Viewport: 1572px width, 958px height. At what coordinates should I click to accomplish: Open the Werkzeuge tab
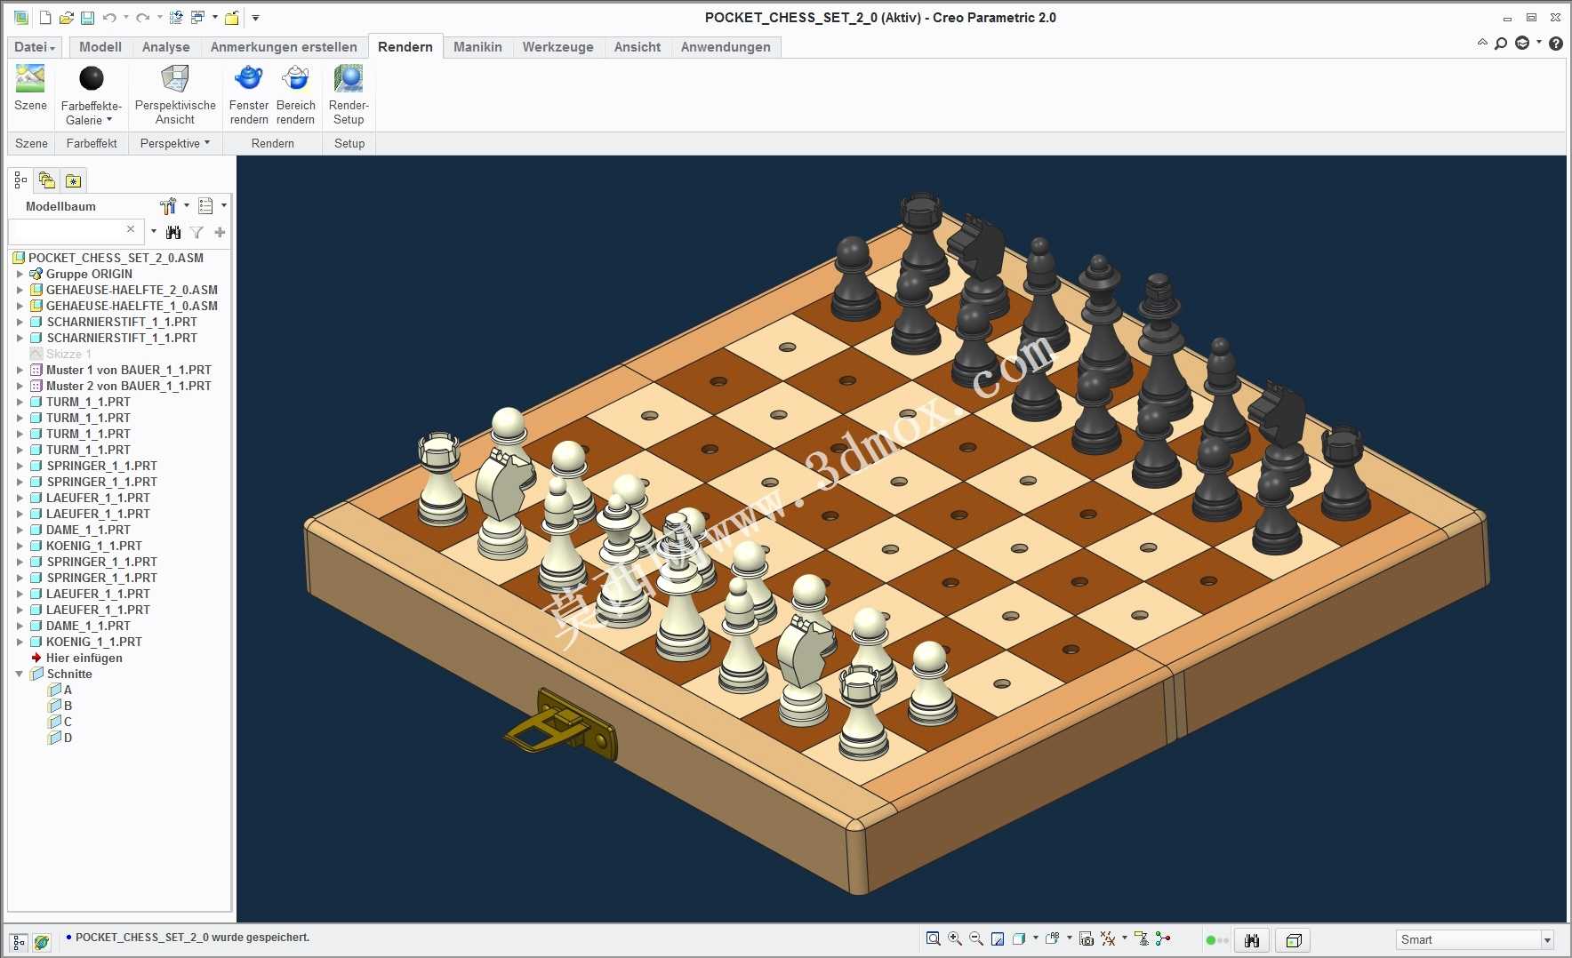tap(558, 47)
